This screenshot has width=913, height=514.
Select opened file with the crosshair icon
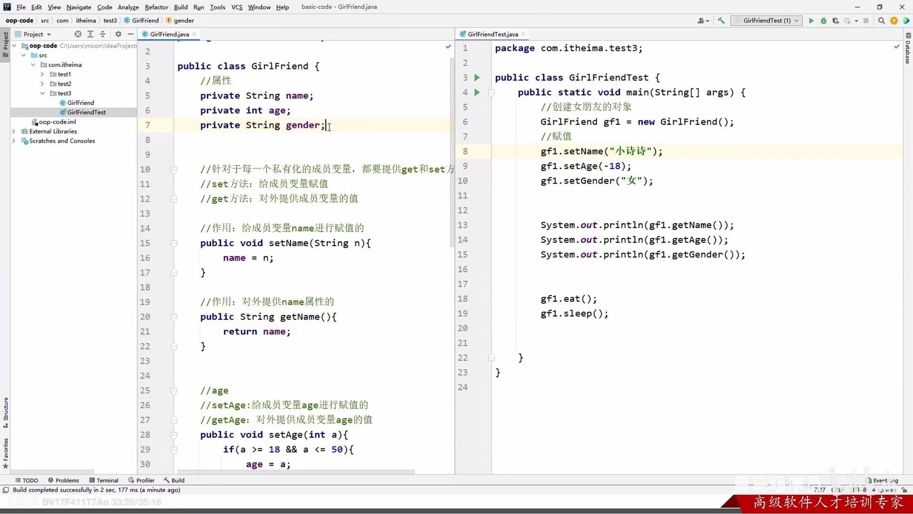[x=78, y=34]
